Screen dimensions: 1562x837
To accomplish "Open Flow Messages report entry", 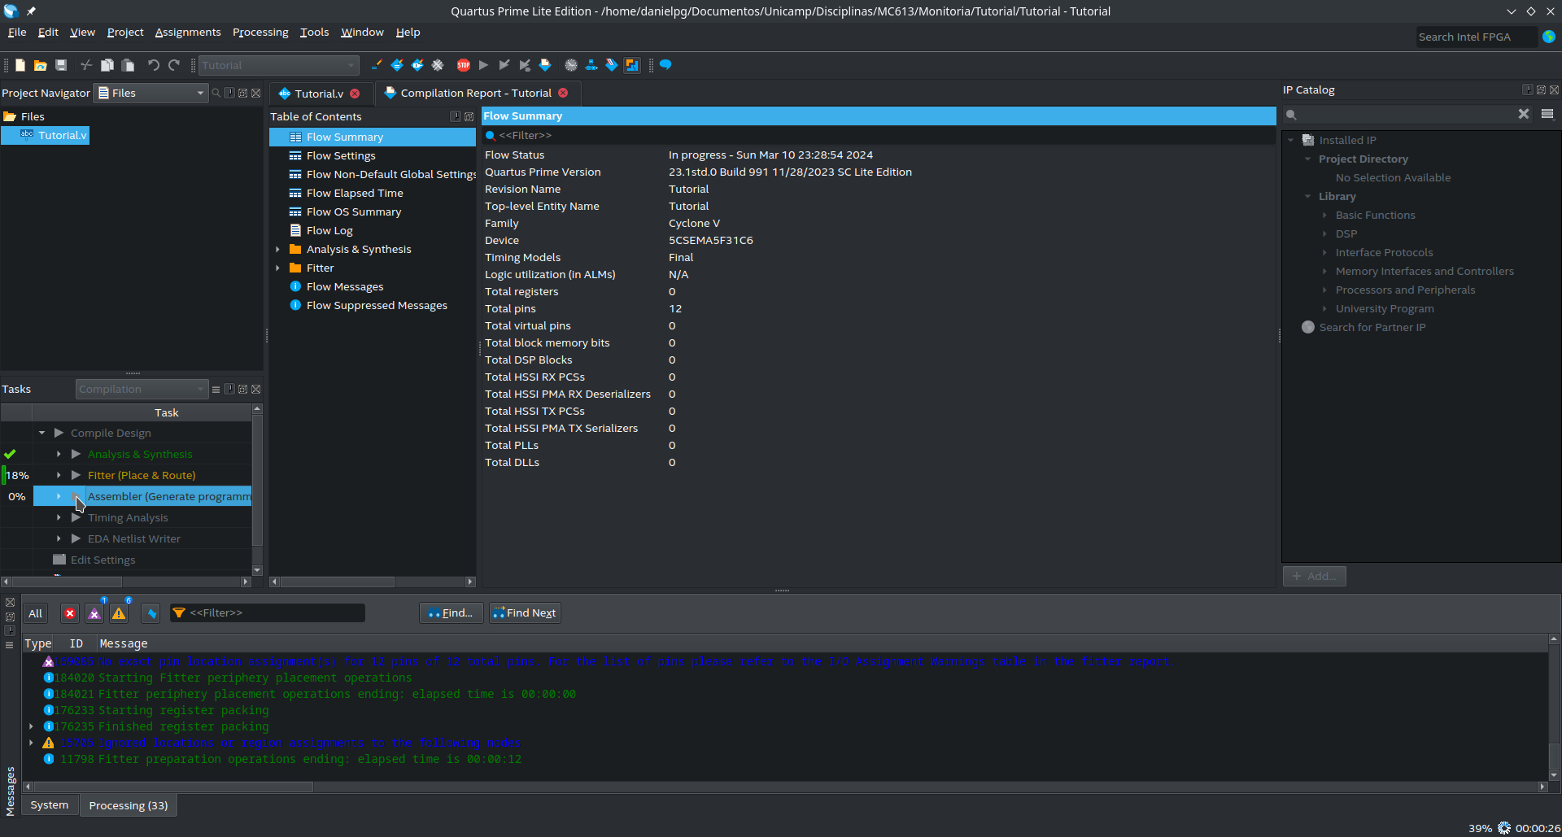I will (345, 286).
